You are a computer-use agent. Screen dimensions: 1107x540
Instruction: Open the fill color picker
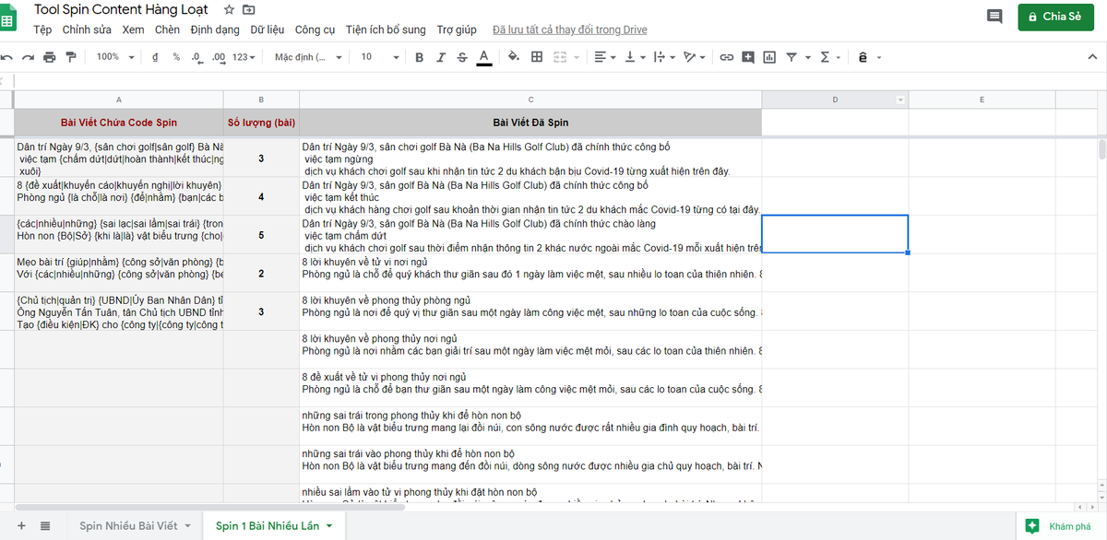click(515, 57)
